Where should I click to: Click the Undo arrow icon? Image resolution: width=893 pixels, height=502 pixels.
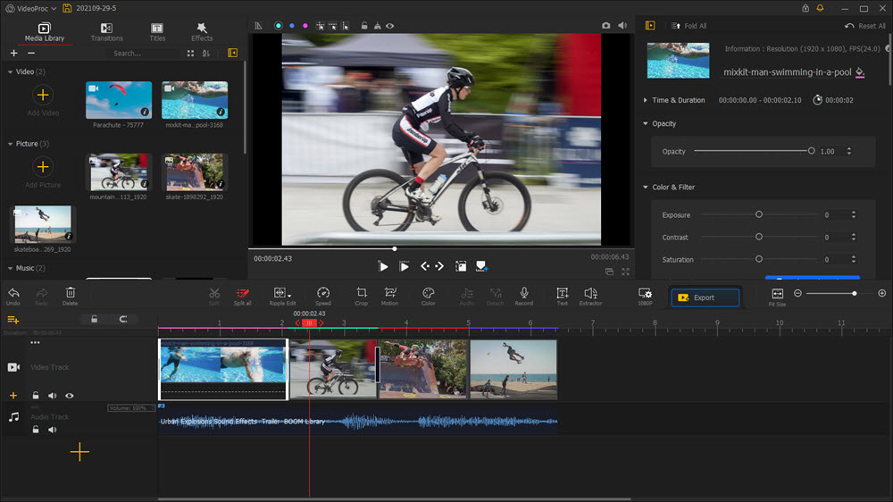13,293
